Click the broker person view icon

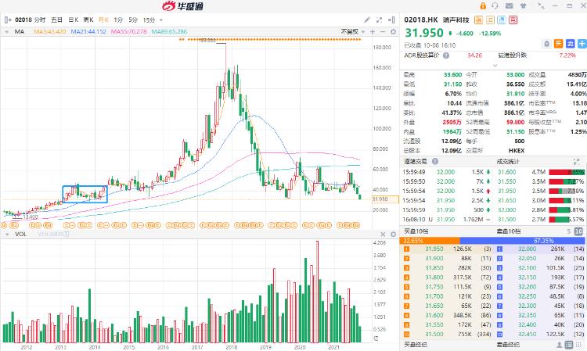(560, 345)
